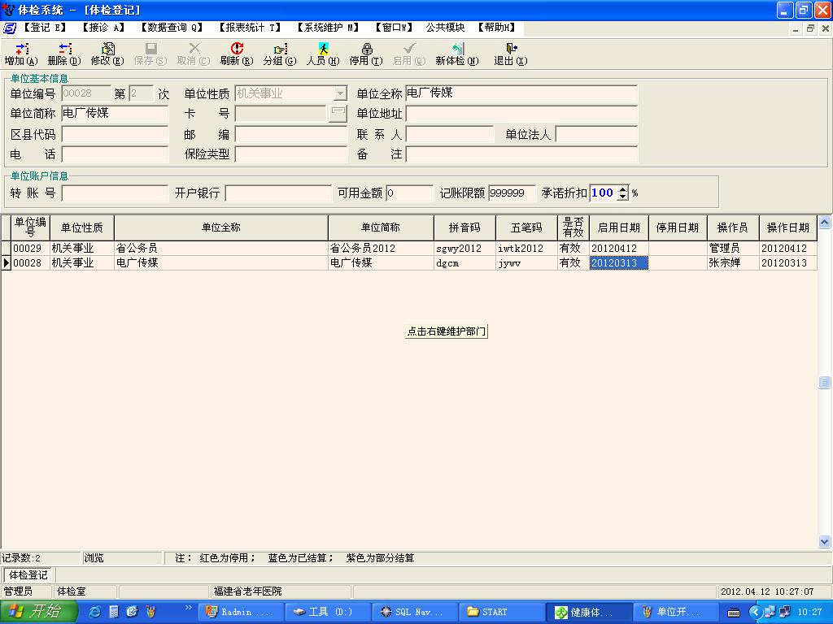Screen dimensions: 833x624
Task: Click the card reader button beside 卡号
Action: (338, 113)
